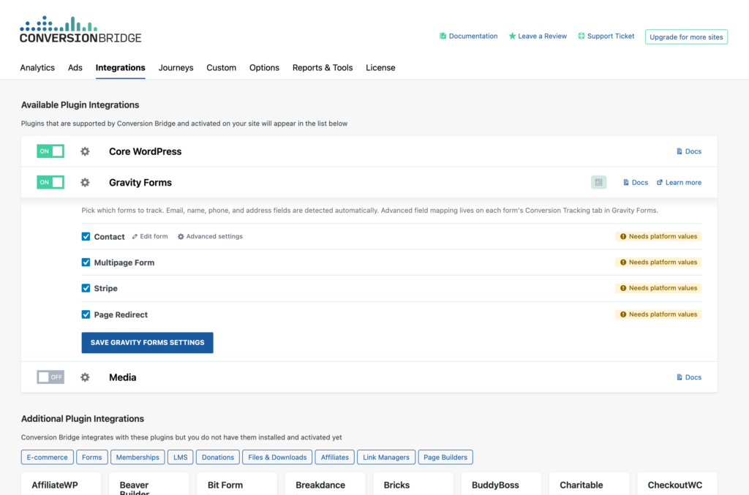Viewport: 749px width, 495px height.
Task: Select the Bit Form plugin card
Action: 237,484
